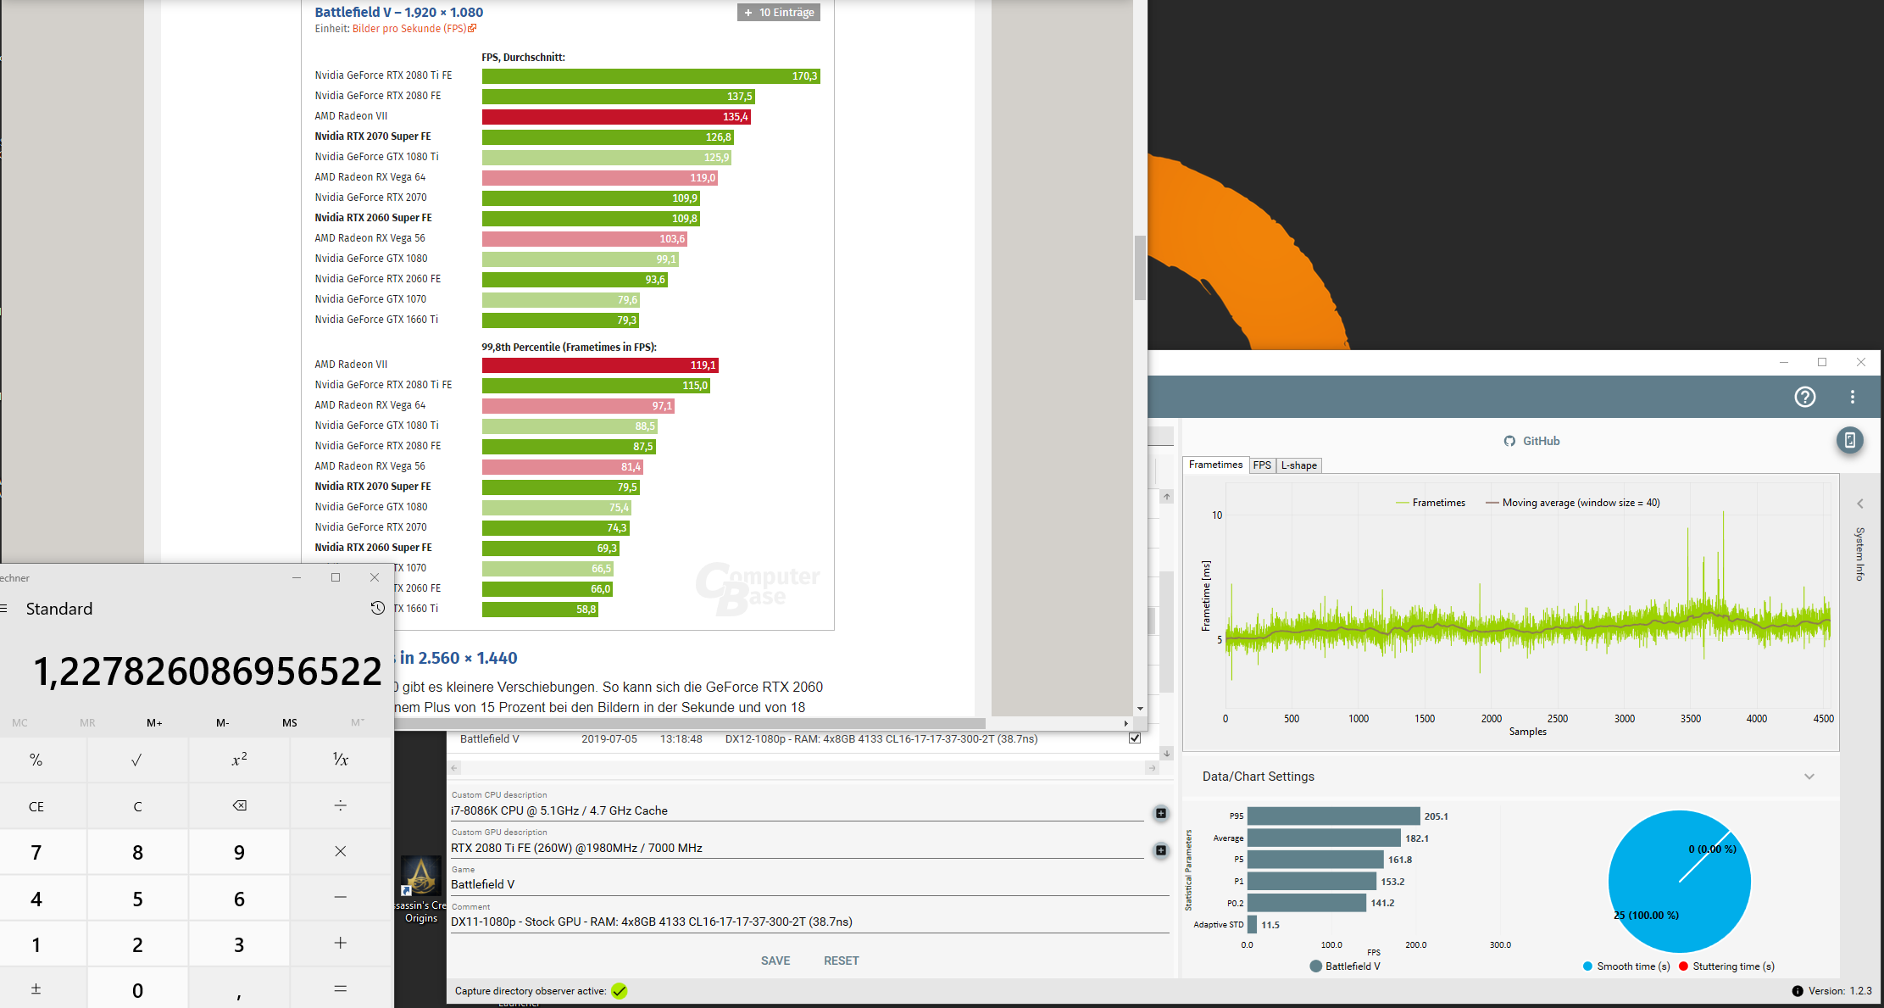
Task: Open calculator history clock icon
Action: coord(377,608)
